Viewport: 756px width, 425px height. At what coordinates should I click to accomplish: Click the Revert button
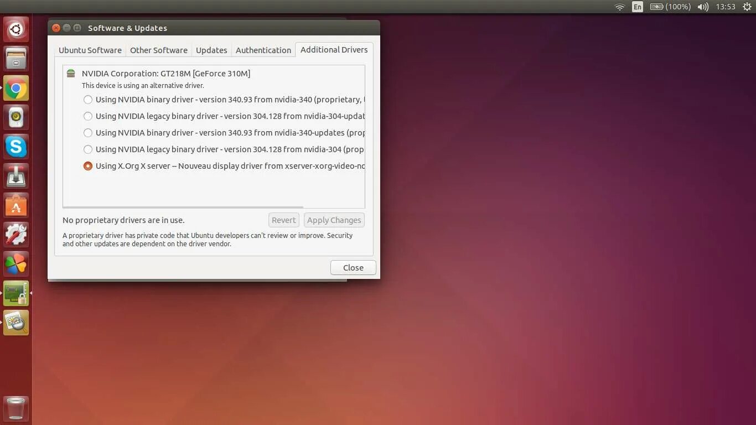tap(284, 220)
